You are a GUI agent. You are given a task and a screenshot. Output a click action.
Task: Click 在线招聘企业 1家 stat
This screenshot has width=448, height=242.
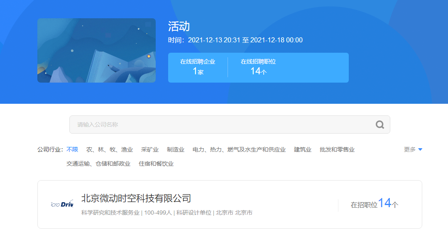pos(198,67)
